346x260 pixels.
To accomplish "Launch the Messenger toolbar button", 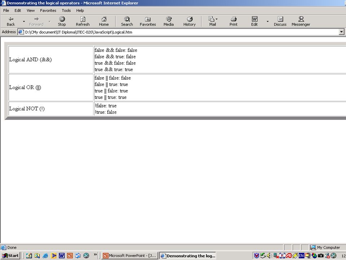I will pyautogui.click(x=301, y=21).
